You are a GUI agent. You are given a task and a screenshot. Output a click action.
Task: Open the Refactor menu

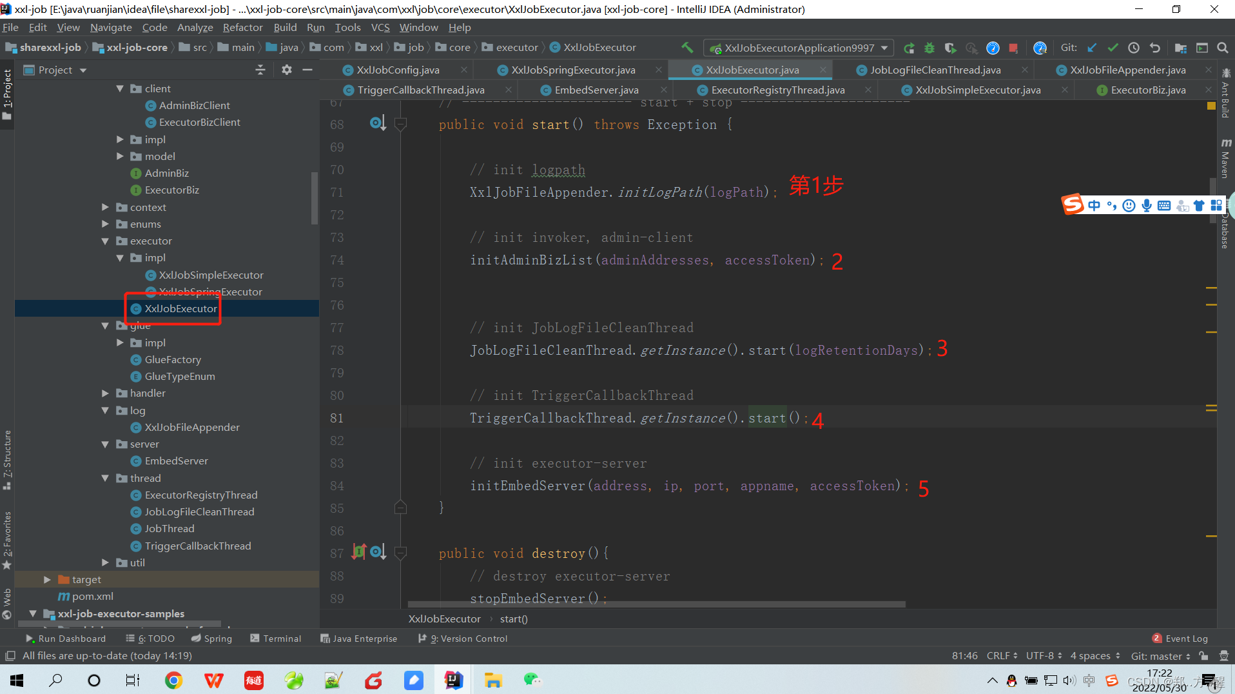(242, 27)
